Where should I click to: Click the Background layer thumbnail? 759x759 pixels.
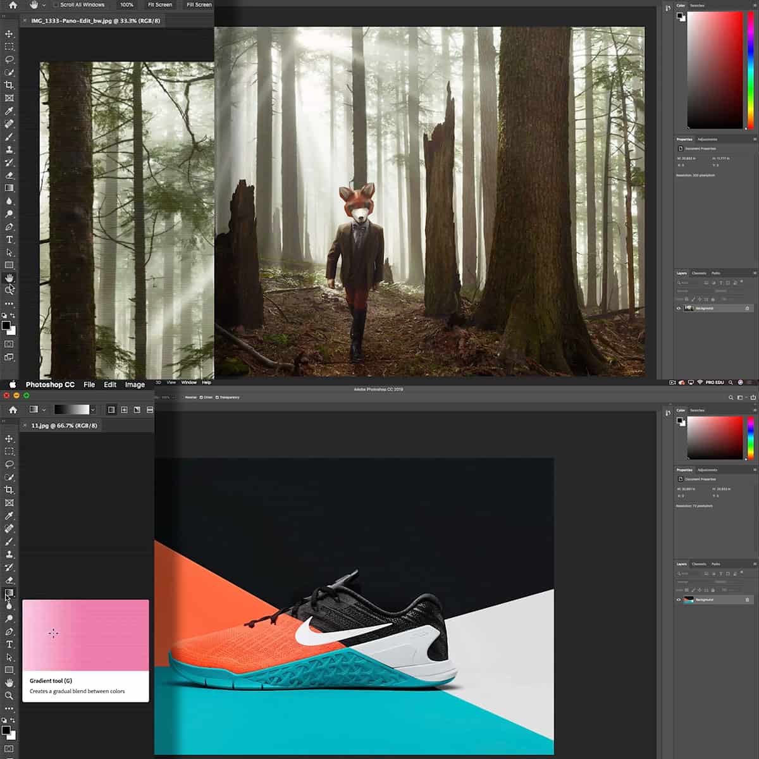point(689,600)
